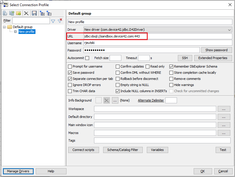Click the copy profile icon

point(12,13)
